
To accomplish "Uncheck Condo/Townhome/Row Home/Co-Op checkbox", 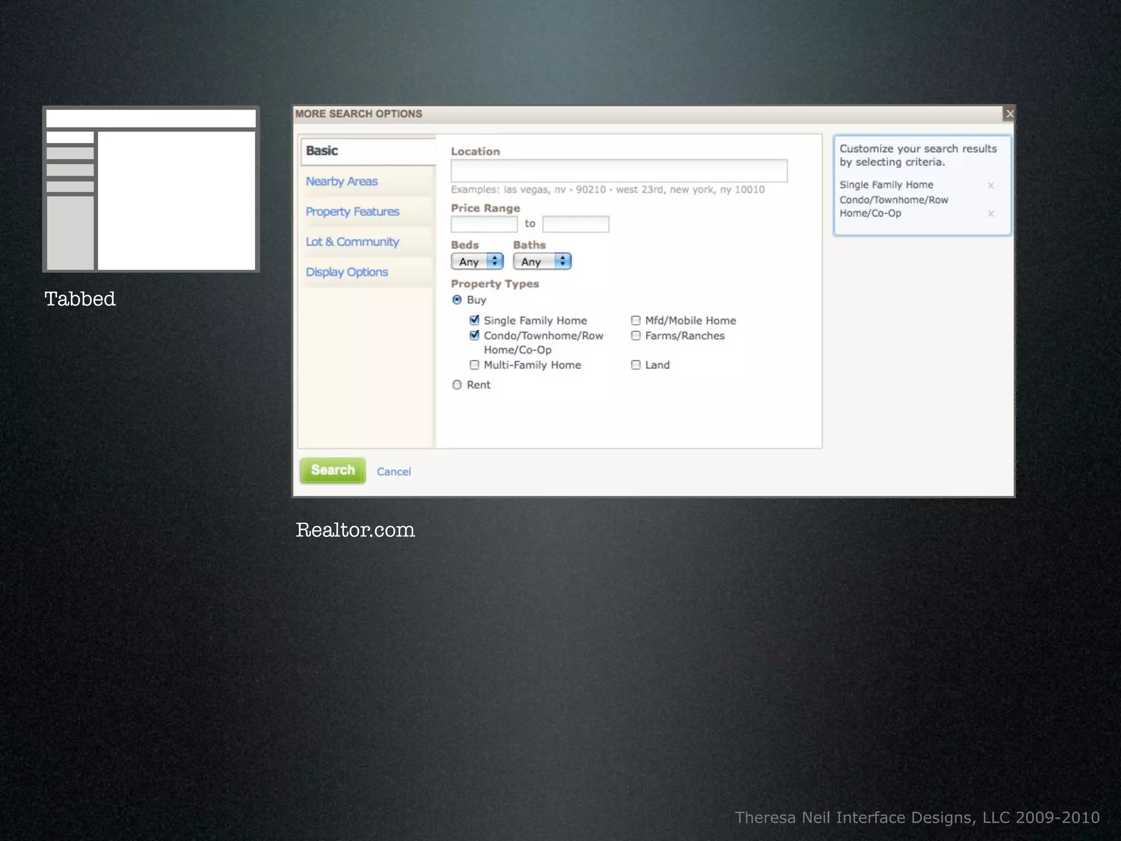I will click(x=475, y=336).
